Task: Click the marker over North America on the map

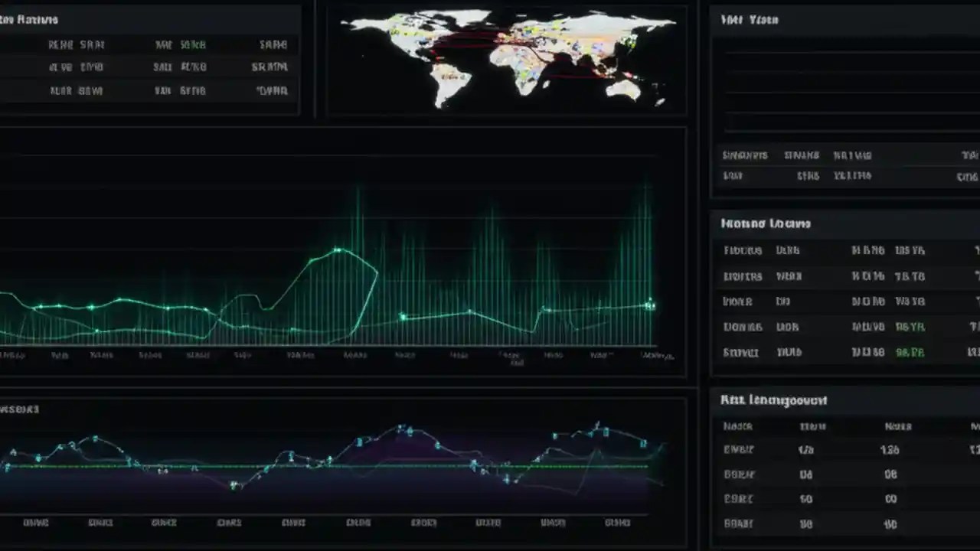Action: click(395, 31)
